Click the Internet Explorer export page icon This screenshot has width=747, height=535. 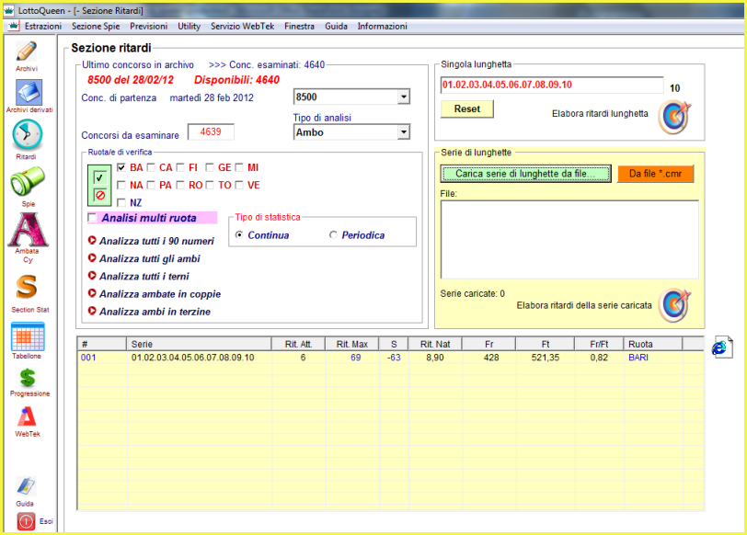click(722, 347)
